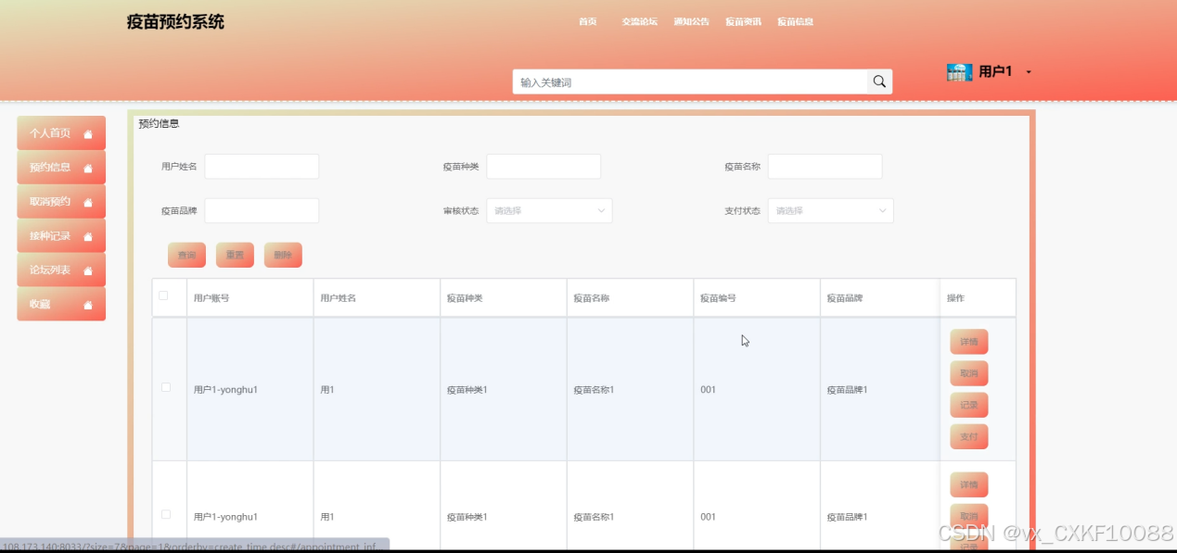Viewport: 1177px width, 553px height.
Task: Click the 操作 column header
Action: coord(956,298)
